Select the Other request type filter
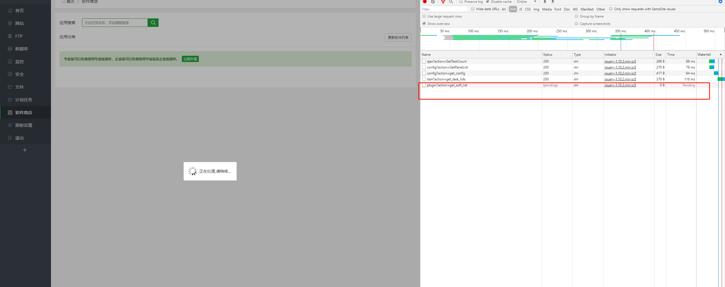The width and height of the screenshot is (725, 287). (x=601, y=9)
